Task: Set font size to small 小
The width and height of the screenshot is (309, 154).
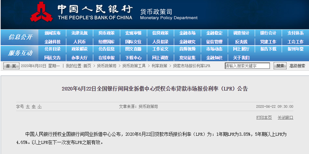Action: tap(40, 107)
